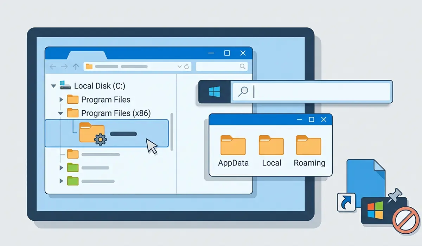The width and height of the screenshot is (422, 246).
Task: Click the explorer search box
Action: click(222, 66)
